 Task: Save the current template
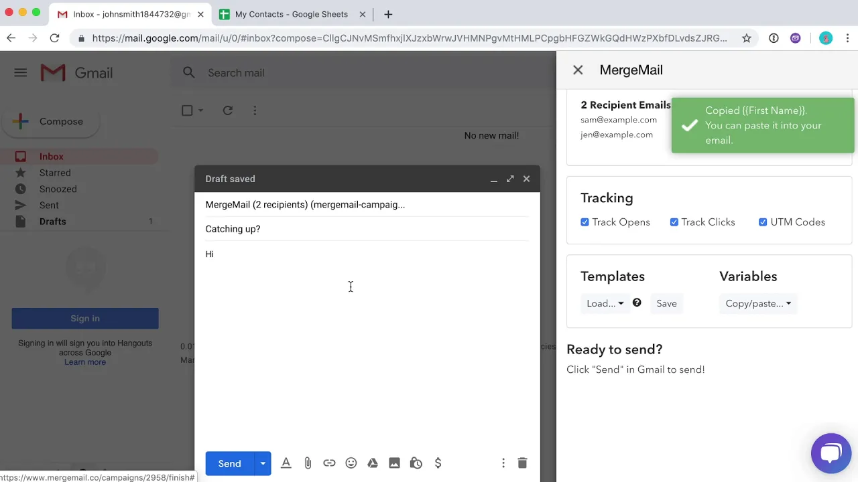tap(666, 303)
